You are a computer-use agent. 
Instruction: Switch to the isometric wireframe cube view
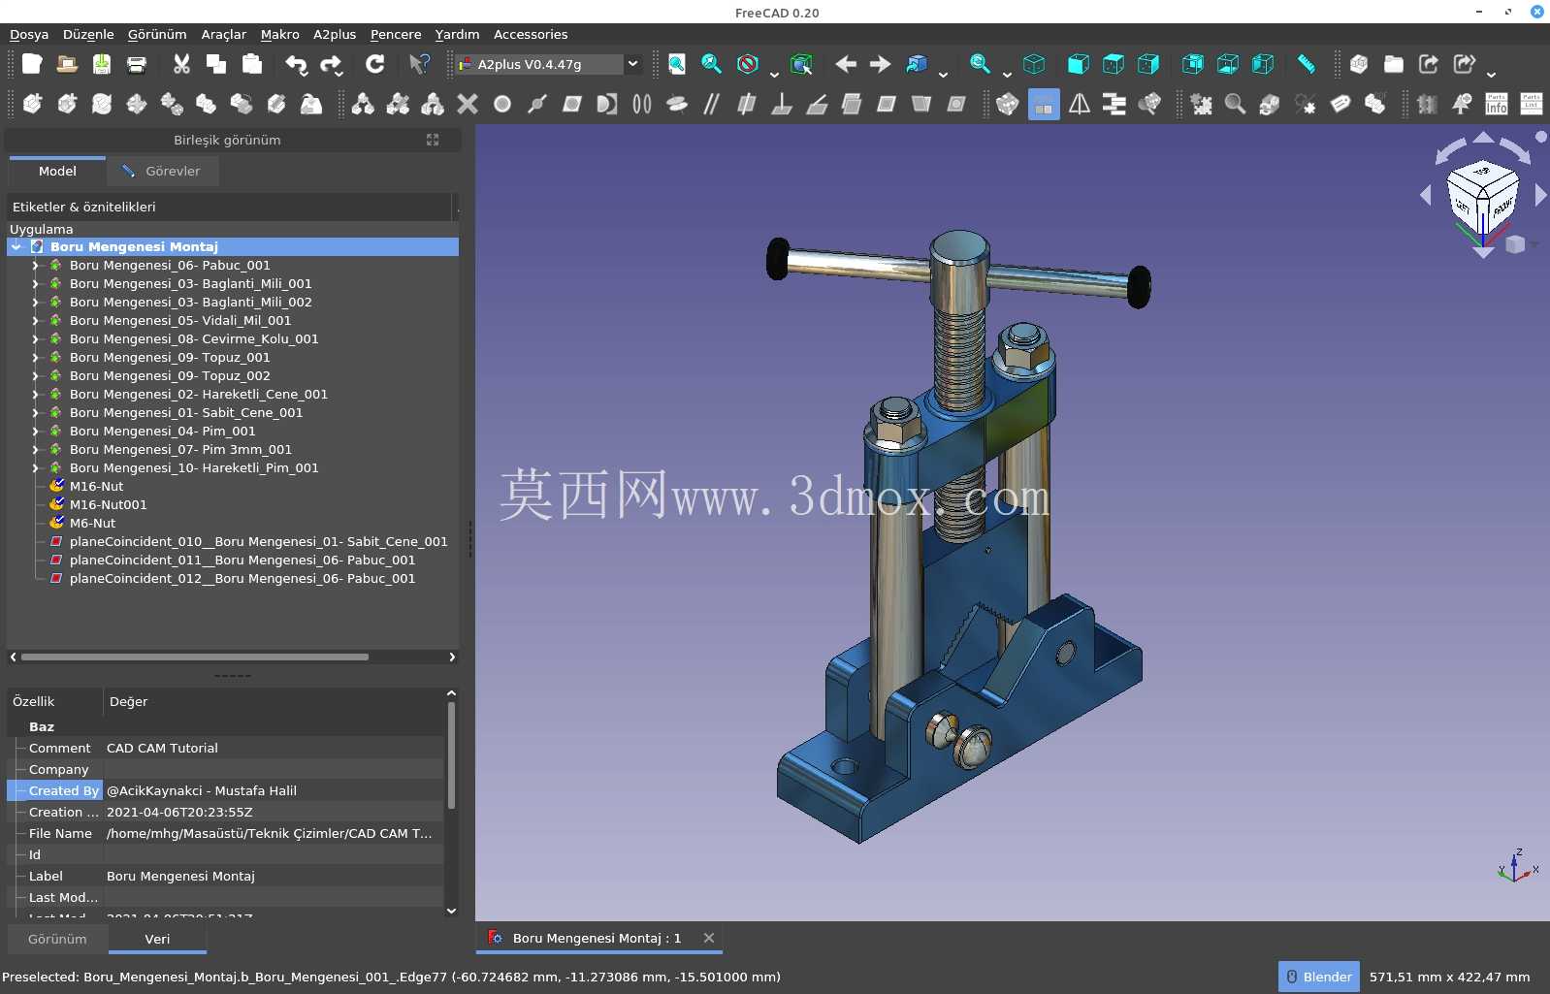click(x=1035, y=64)
